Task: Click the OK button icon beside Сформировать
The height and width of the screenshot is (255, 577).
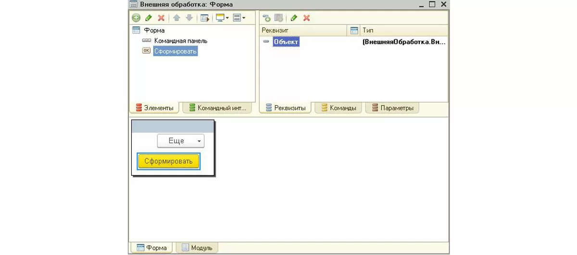Action: point(147,51)
